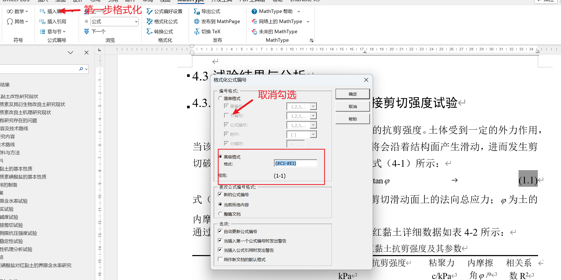Open the 数学 symbols dropdown
The height and width of the screenshot is (280, 561).
[17, 11]
